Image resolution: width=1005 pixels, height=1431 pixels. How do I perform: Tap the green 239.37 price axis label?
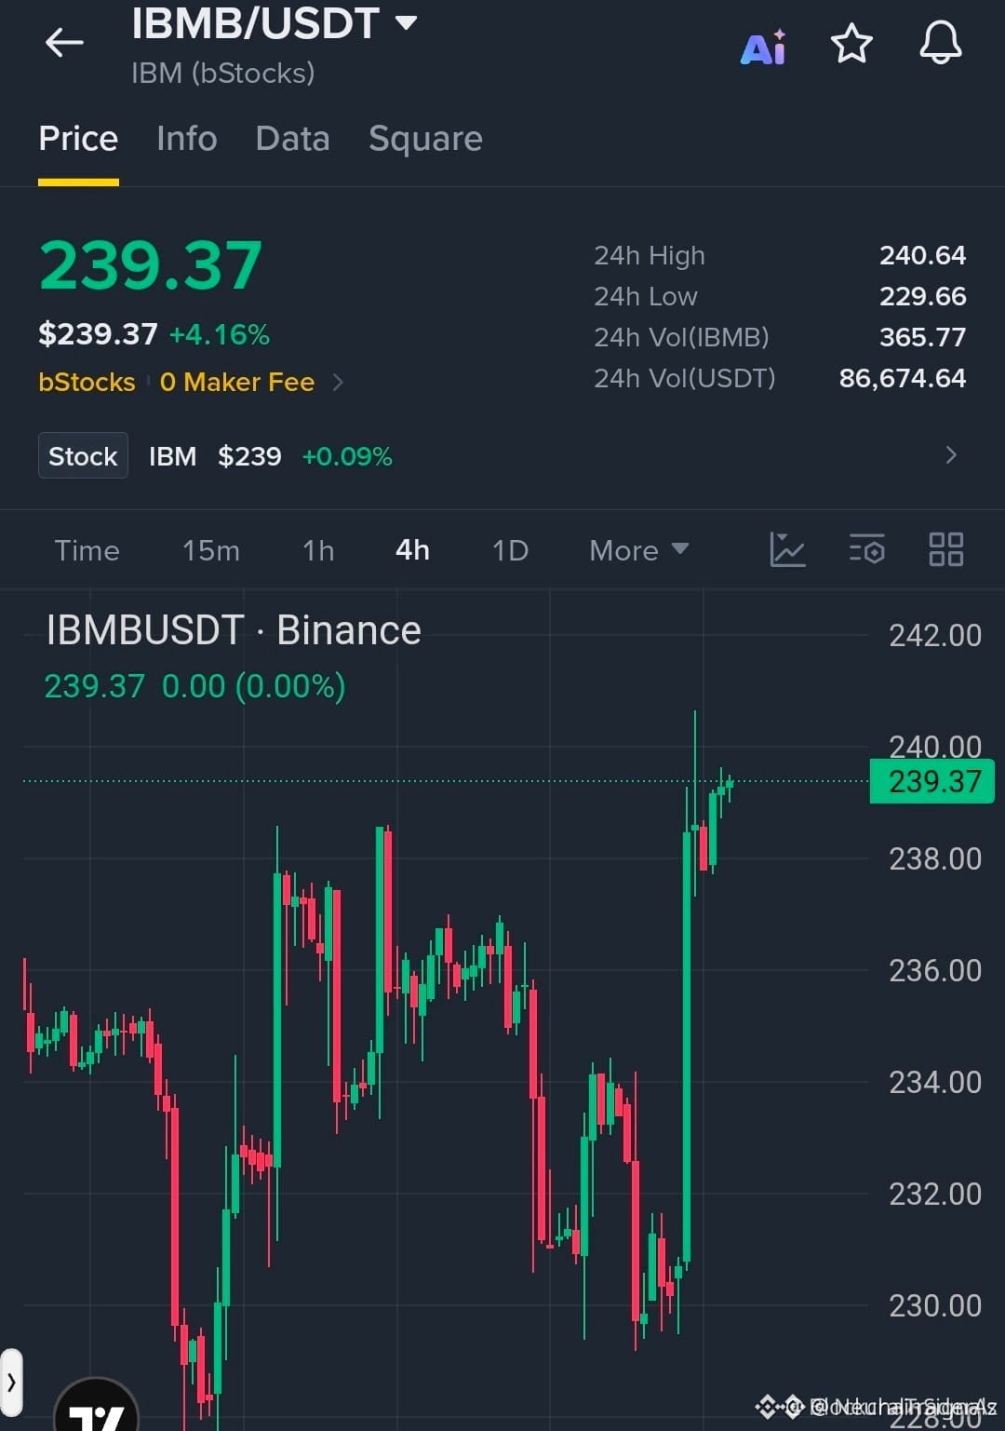click(931, 781)
